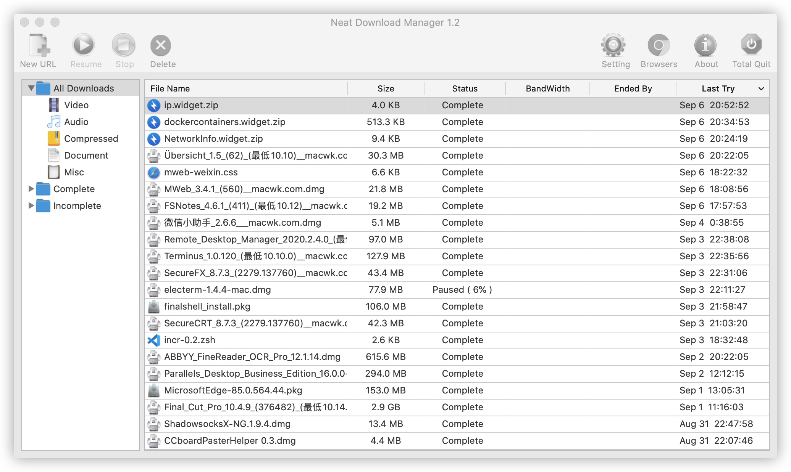Click the File Name column header
The height and width of the screenshot is (472, 791).
[170, 88]
